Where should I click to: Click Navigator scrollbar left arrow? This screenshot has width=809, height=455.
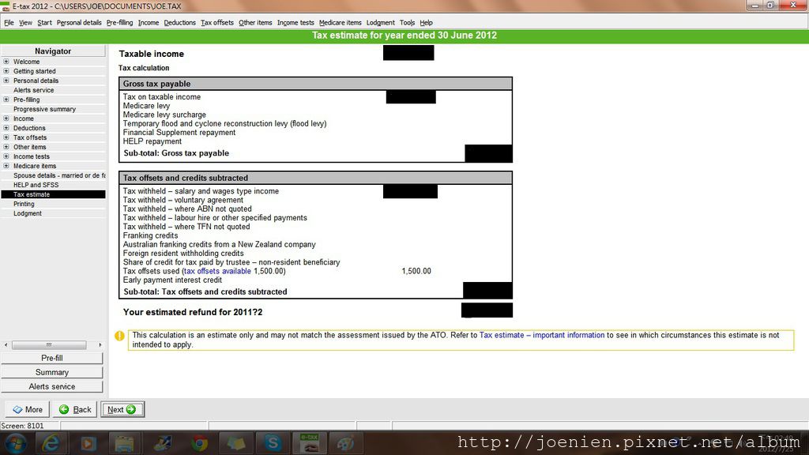coord(6,344)
